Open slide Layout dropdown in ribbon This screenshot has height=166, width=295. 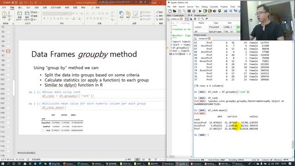pyautogui.click(x=35, y=12)
